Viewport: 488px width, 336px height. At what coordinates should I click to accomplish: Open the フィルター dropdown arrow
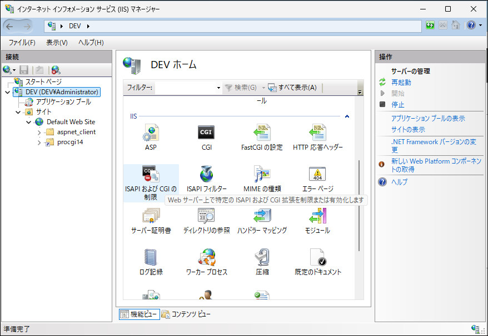point(218,88)
